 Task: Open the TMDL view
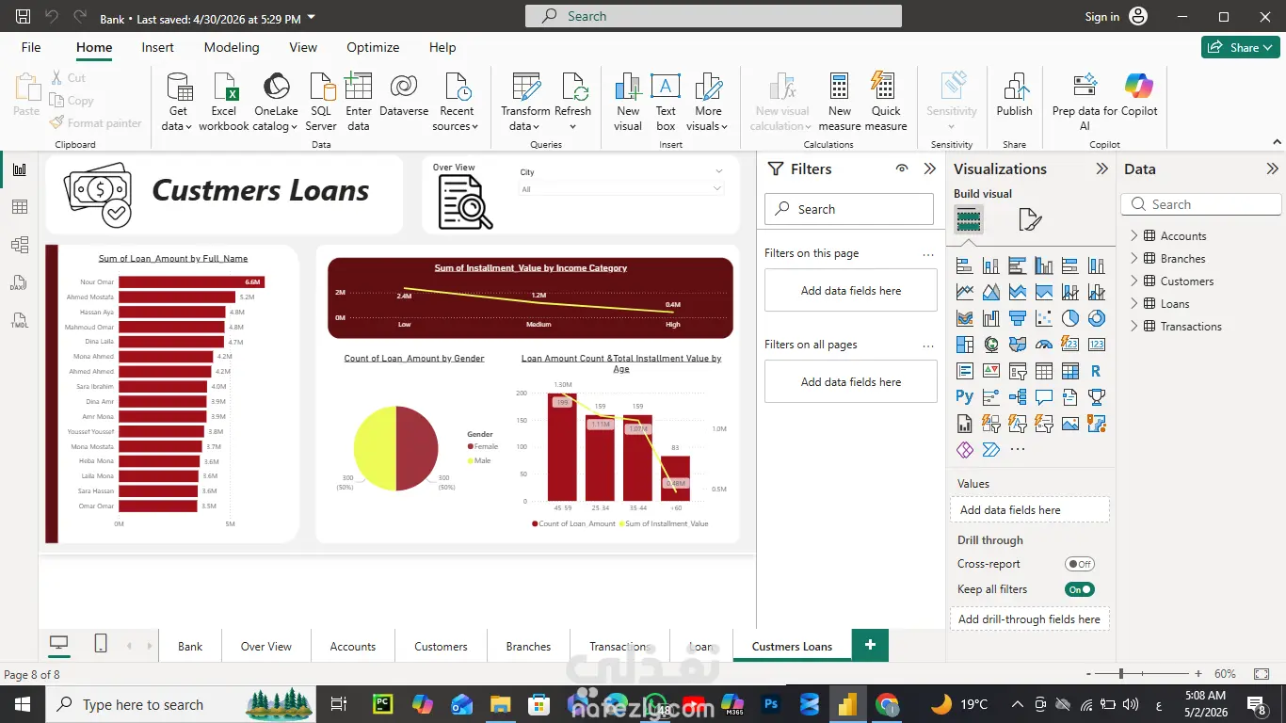[19, 321]
